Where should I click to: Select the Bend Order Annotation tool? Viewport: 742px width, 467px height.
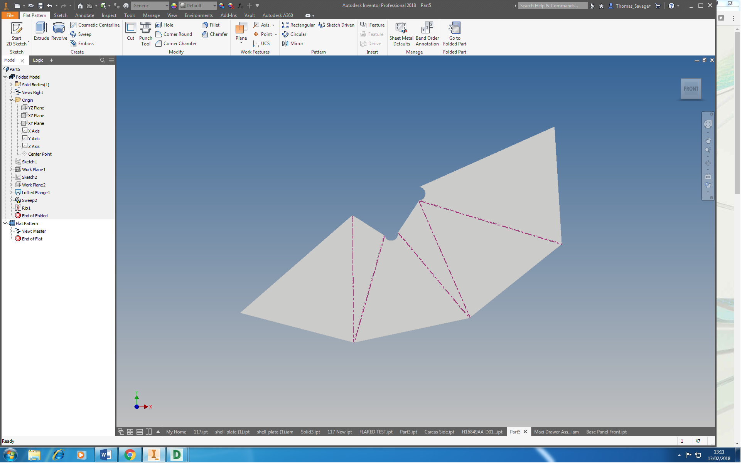coord(427,34)
